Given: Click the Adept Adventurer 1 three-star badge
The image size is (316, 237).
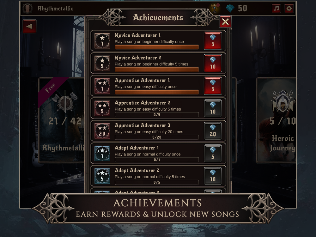Looking at the screenshot, I should pos(102,153).
